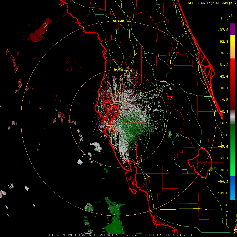Click the 76.7 velocity scale value

[x=224, y=53]
